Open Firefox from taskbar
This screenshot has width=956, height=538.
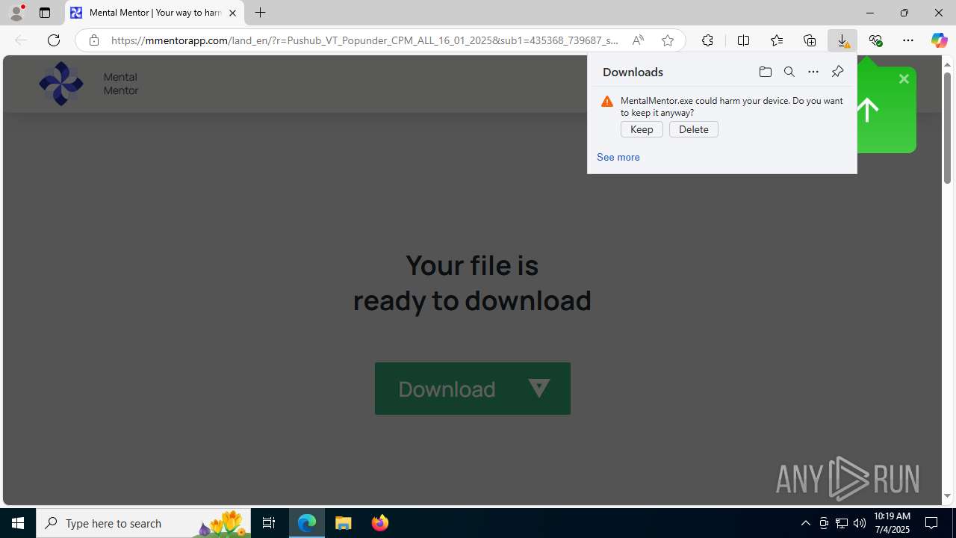point(379,523)
